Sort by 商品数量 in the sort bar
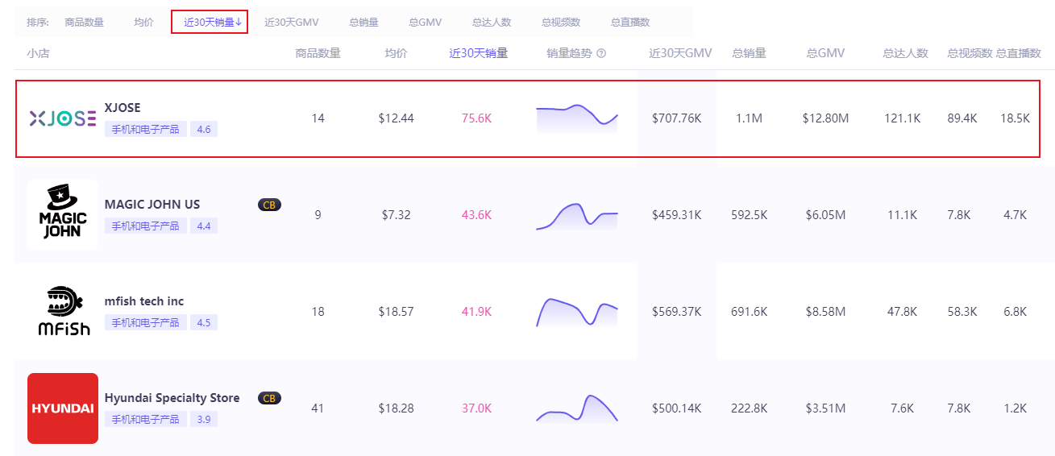 (84, 23)
